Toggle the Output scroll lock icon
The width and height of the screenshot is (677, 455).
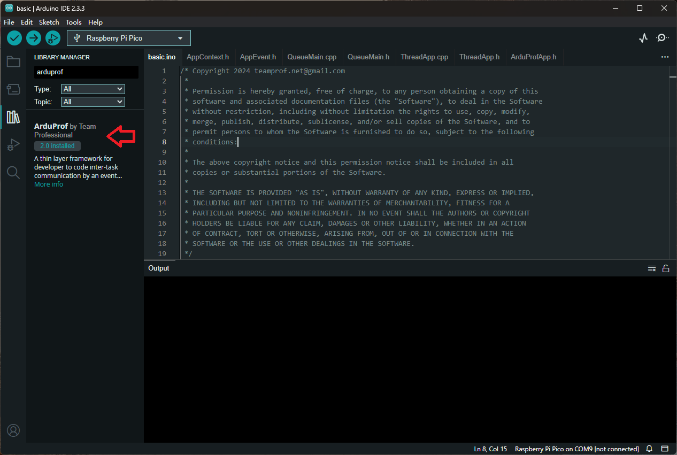point(666,268)
